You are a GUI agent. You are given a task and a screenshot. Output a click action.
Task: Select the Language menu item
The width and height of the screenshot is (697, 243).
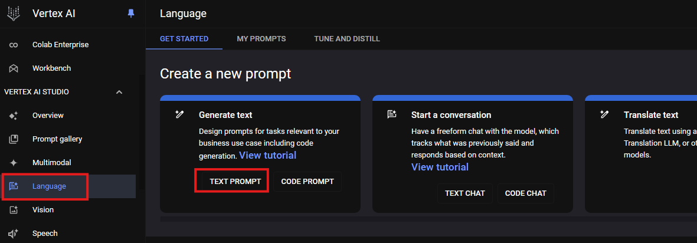click(x=68, y=186)
